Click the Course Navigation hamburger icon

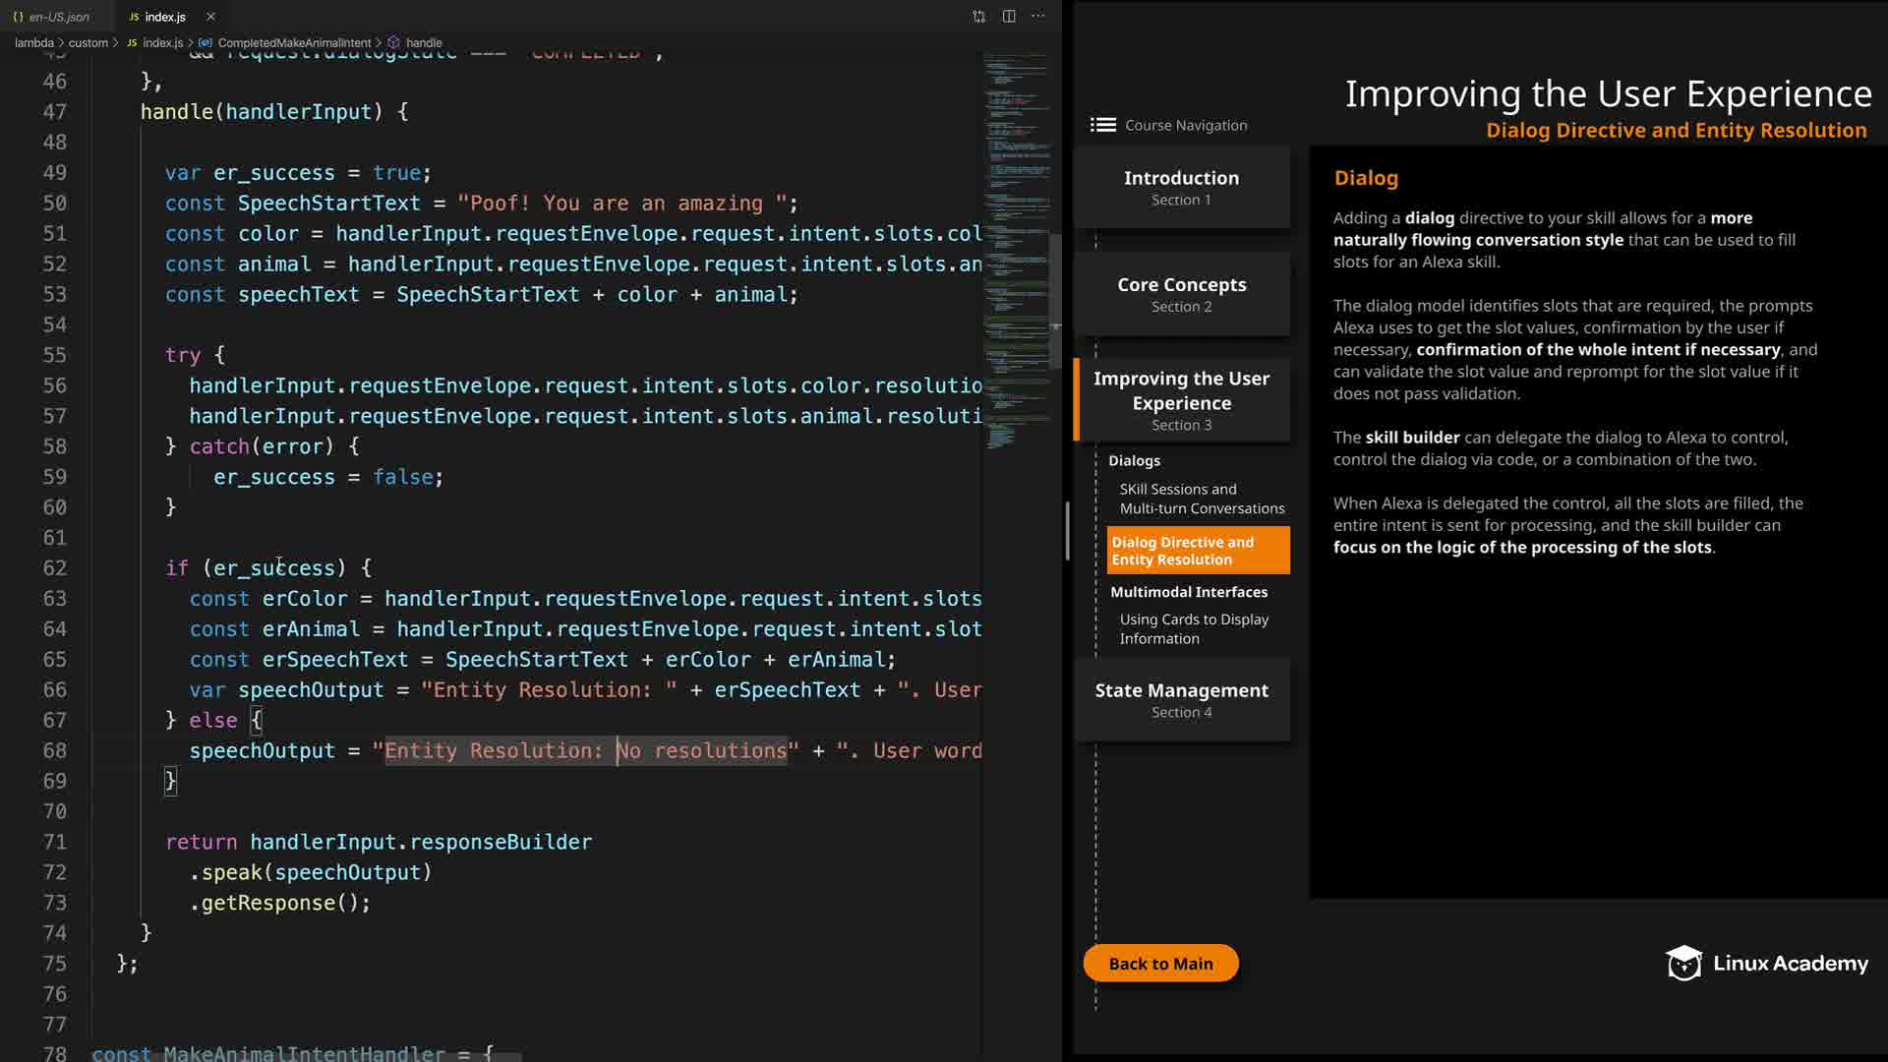1102,125
